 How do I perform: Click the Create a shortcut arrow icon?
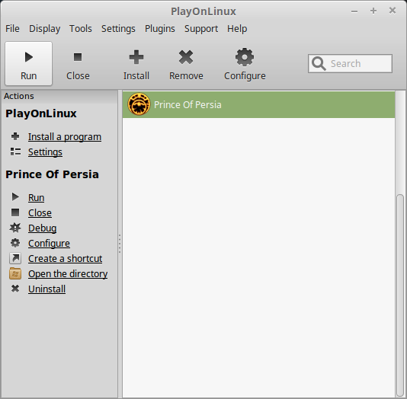pos(15,258)
